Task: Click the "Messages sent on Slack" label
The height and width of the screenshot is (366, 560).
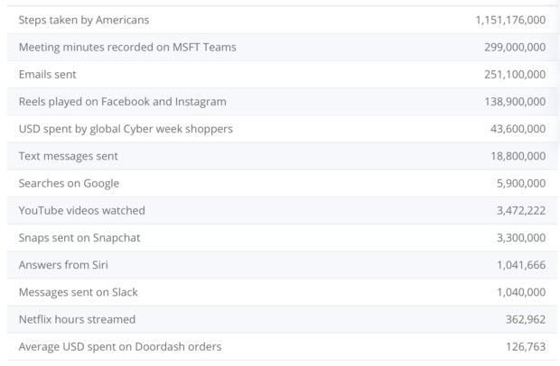Action: [x=78, y=292]
